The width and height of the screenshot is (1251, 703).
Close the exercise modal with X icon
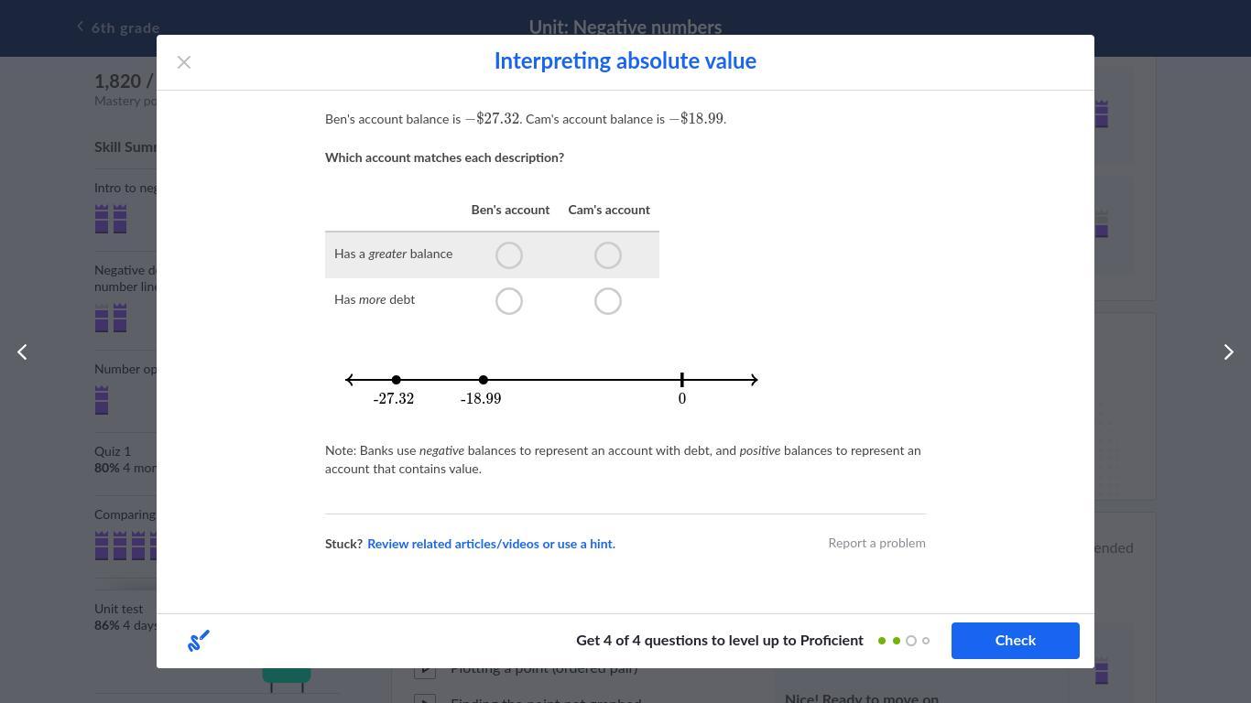184,62
